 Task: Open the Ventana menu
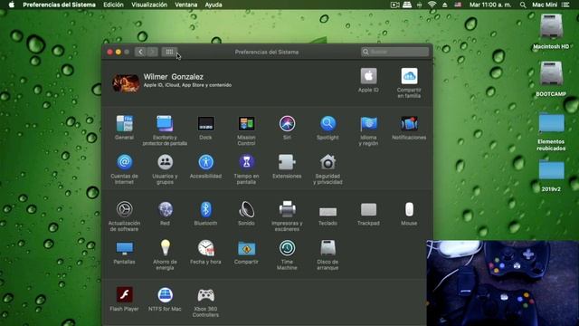(186, 5)
